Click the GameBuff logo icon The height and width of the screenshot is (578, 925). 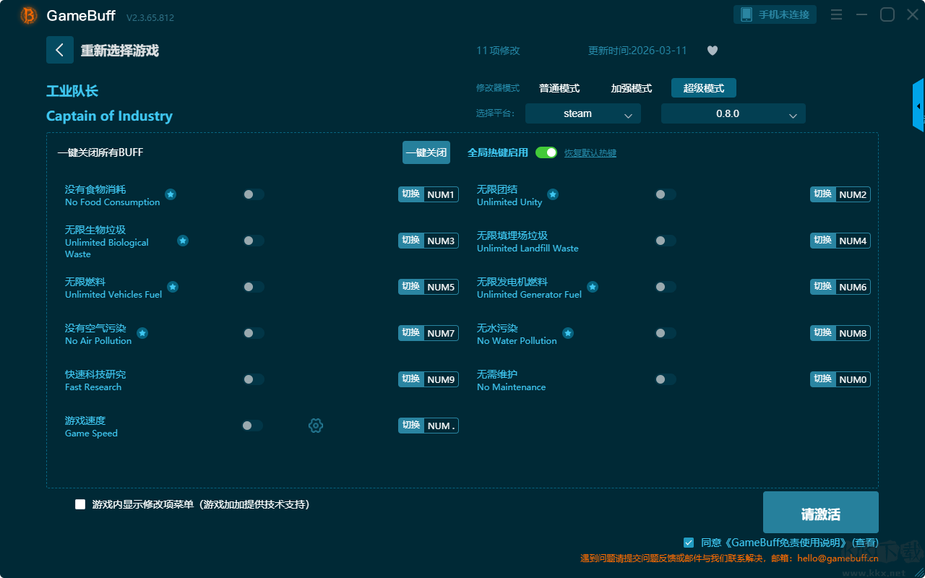click(x=29, y=15)
